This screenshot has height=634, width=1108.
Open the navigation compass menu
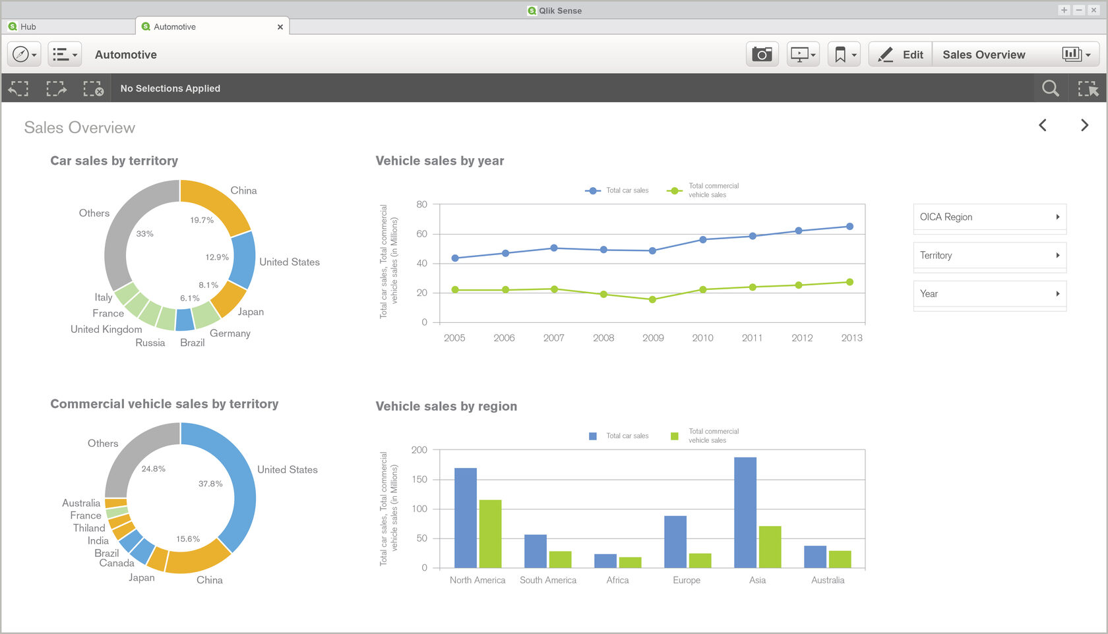(24, 54)
